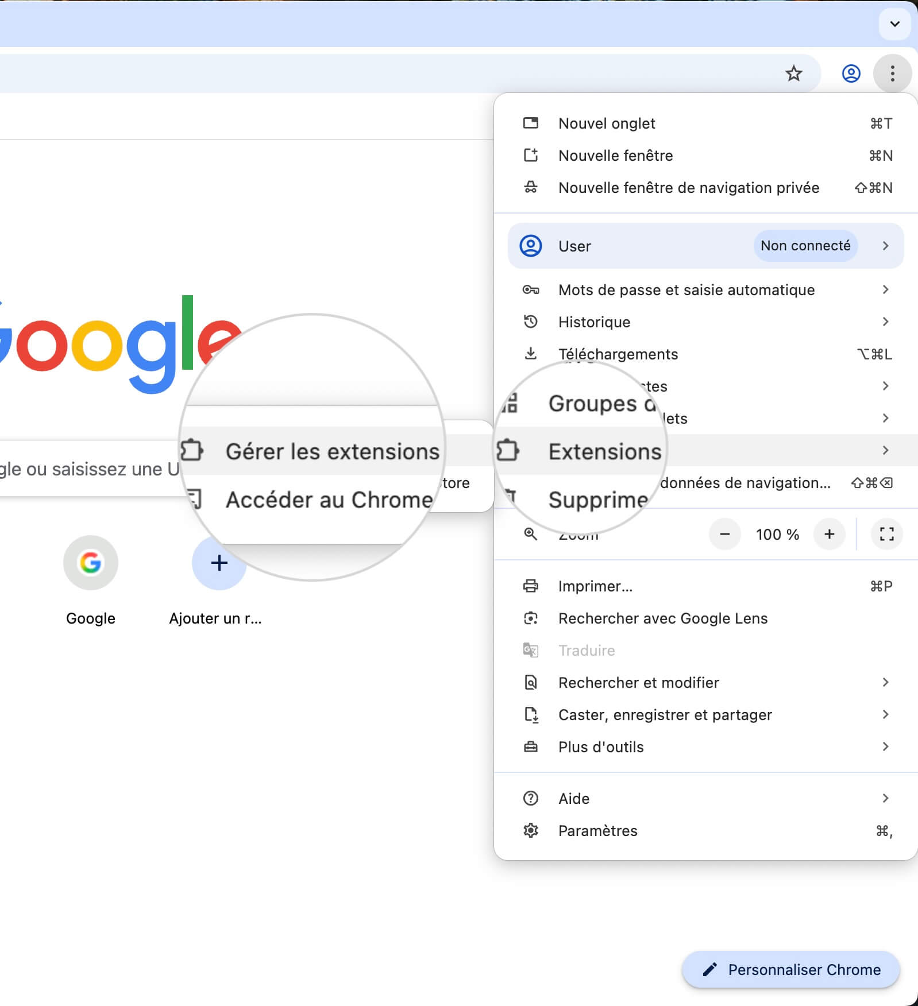Open the Google shortcut tile

pos(91,563)
